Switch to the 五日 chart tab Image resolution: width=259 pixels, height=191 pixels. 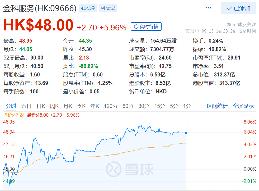26,106
